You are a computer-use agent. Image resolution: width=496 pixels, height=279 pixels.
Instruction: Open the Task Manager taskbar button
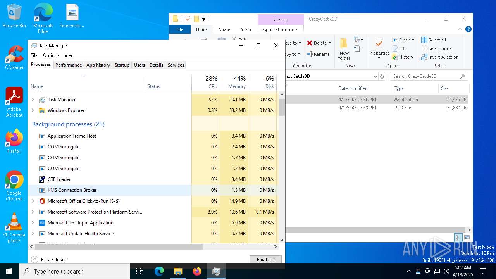pos(216,271)
